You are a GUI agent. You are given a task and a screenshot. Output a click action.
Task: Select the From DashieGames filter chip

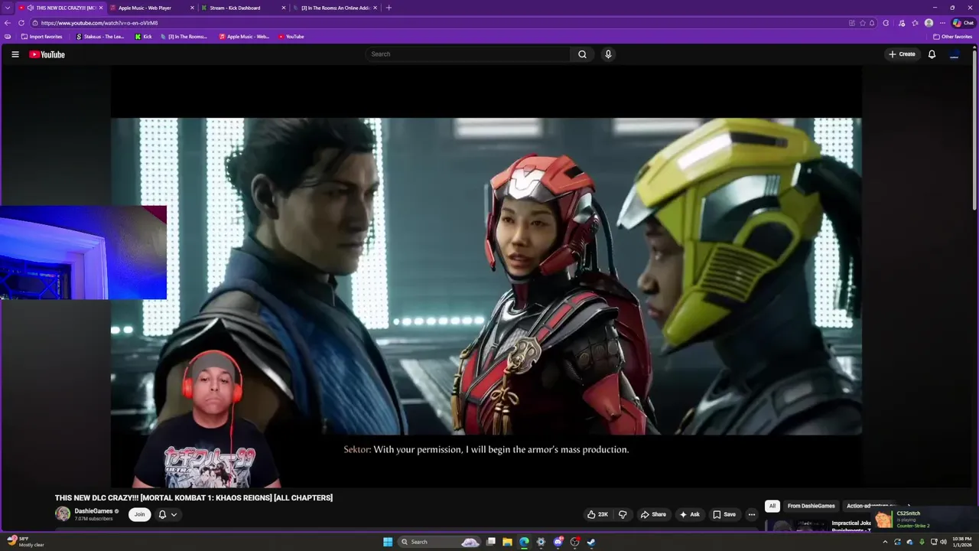811,506
